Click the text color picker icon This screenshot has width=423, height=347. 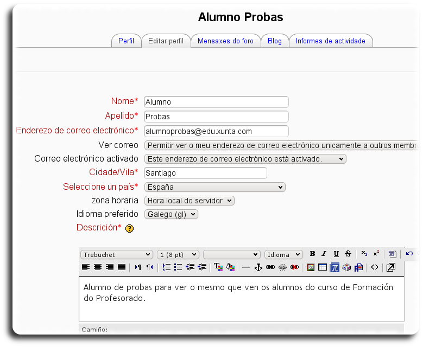218,267
